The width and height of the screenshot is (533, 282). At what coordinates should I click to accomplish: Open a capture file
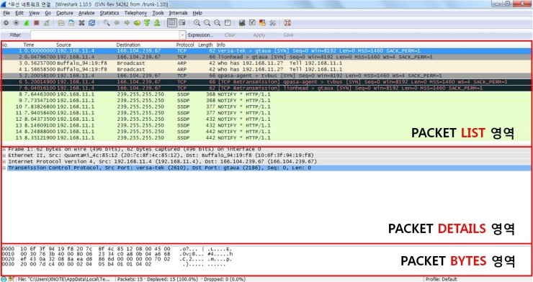(61, 23)
